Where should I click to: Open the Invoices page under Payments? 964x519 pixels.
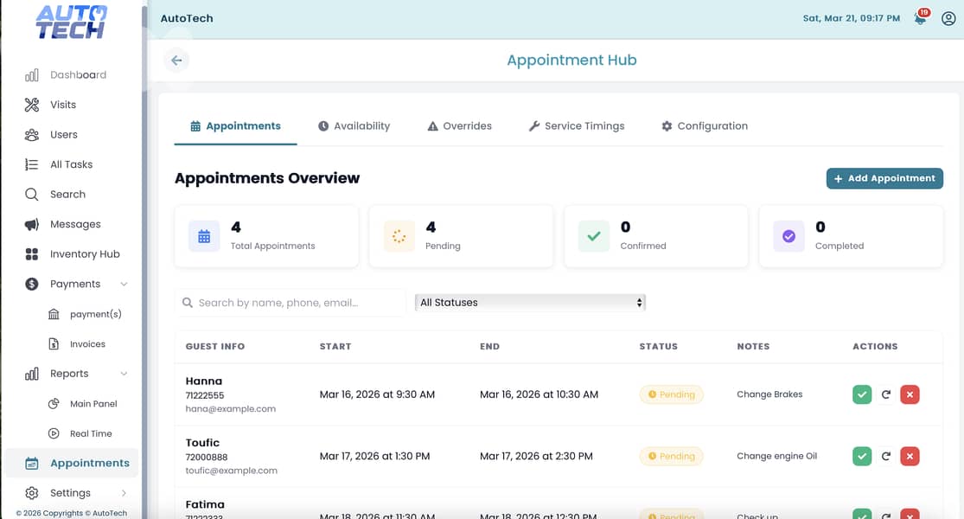(x=86, y=343)
